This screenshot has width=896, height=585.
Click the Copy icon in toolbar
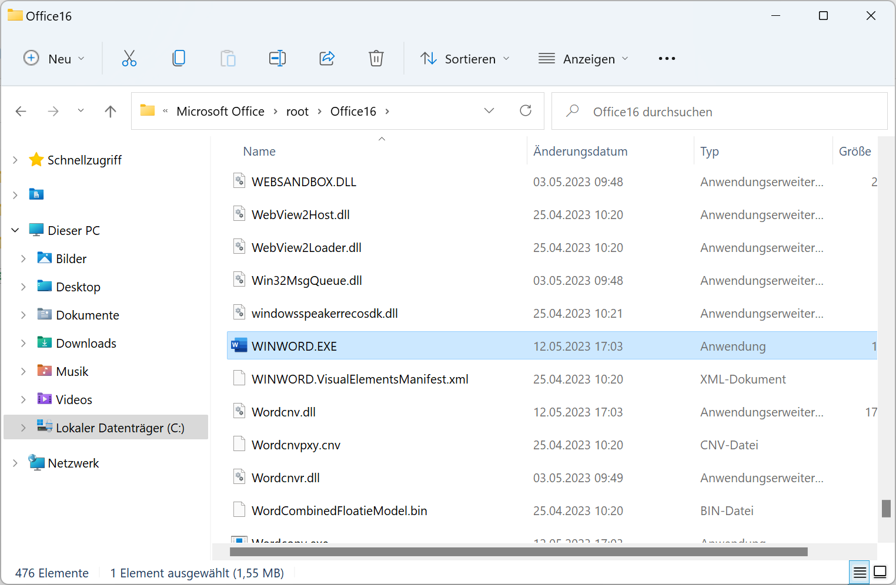coord(179,58)
